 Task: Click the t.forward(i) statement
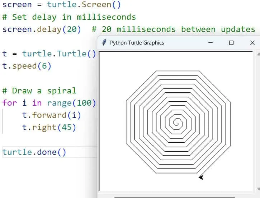coord(52,115)
